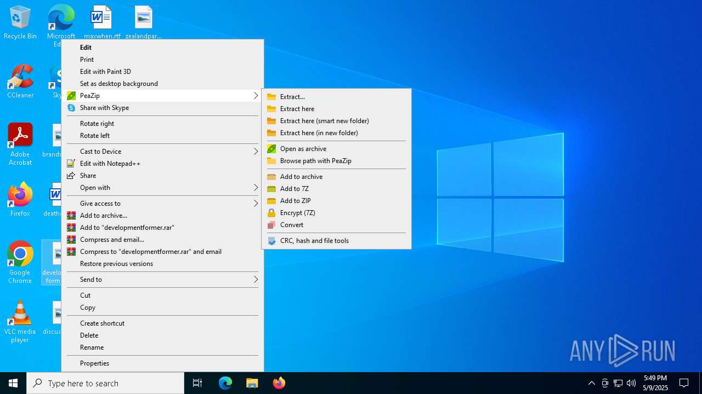Select Extract here in PeaZip submenu

point(336,109)
